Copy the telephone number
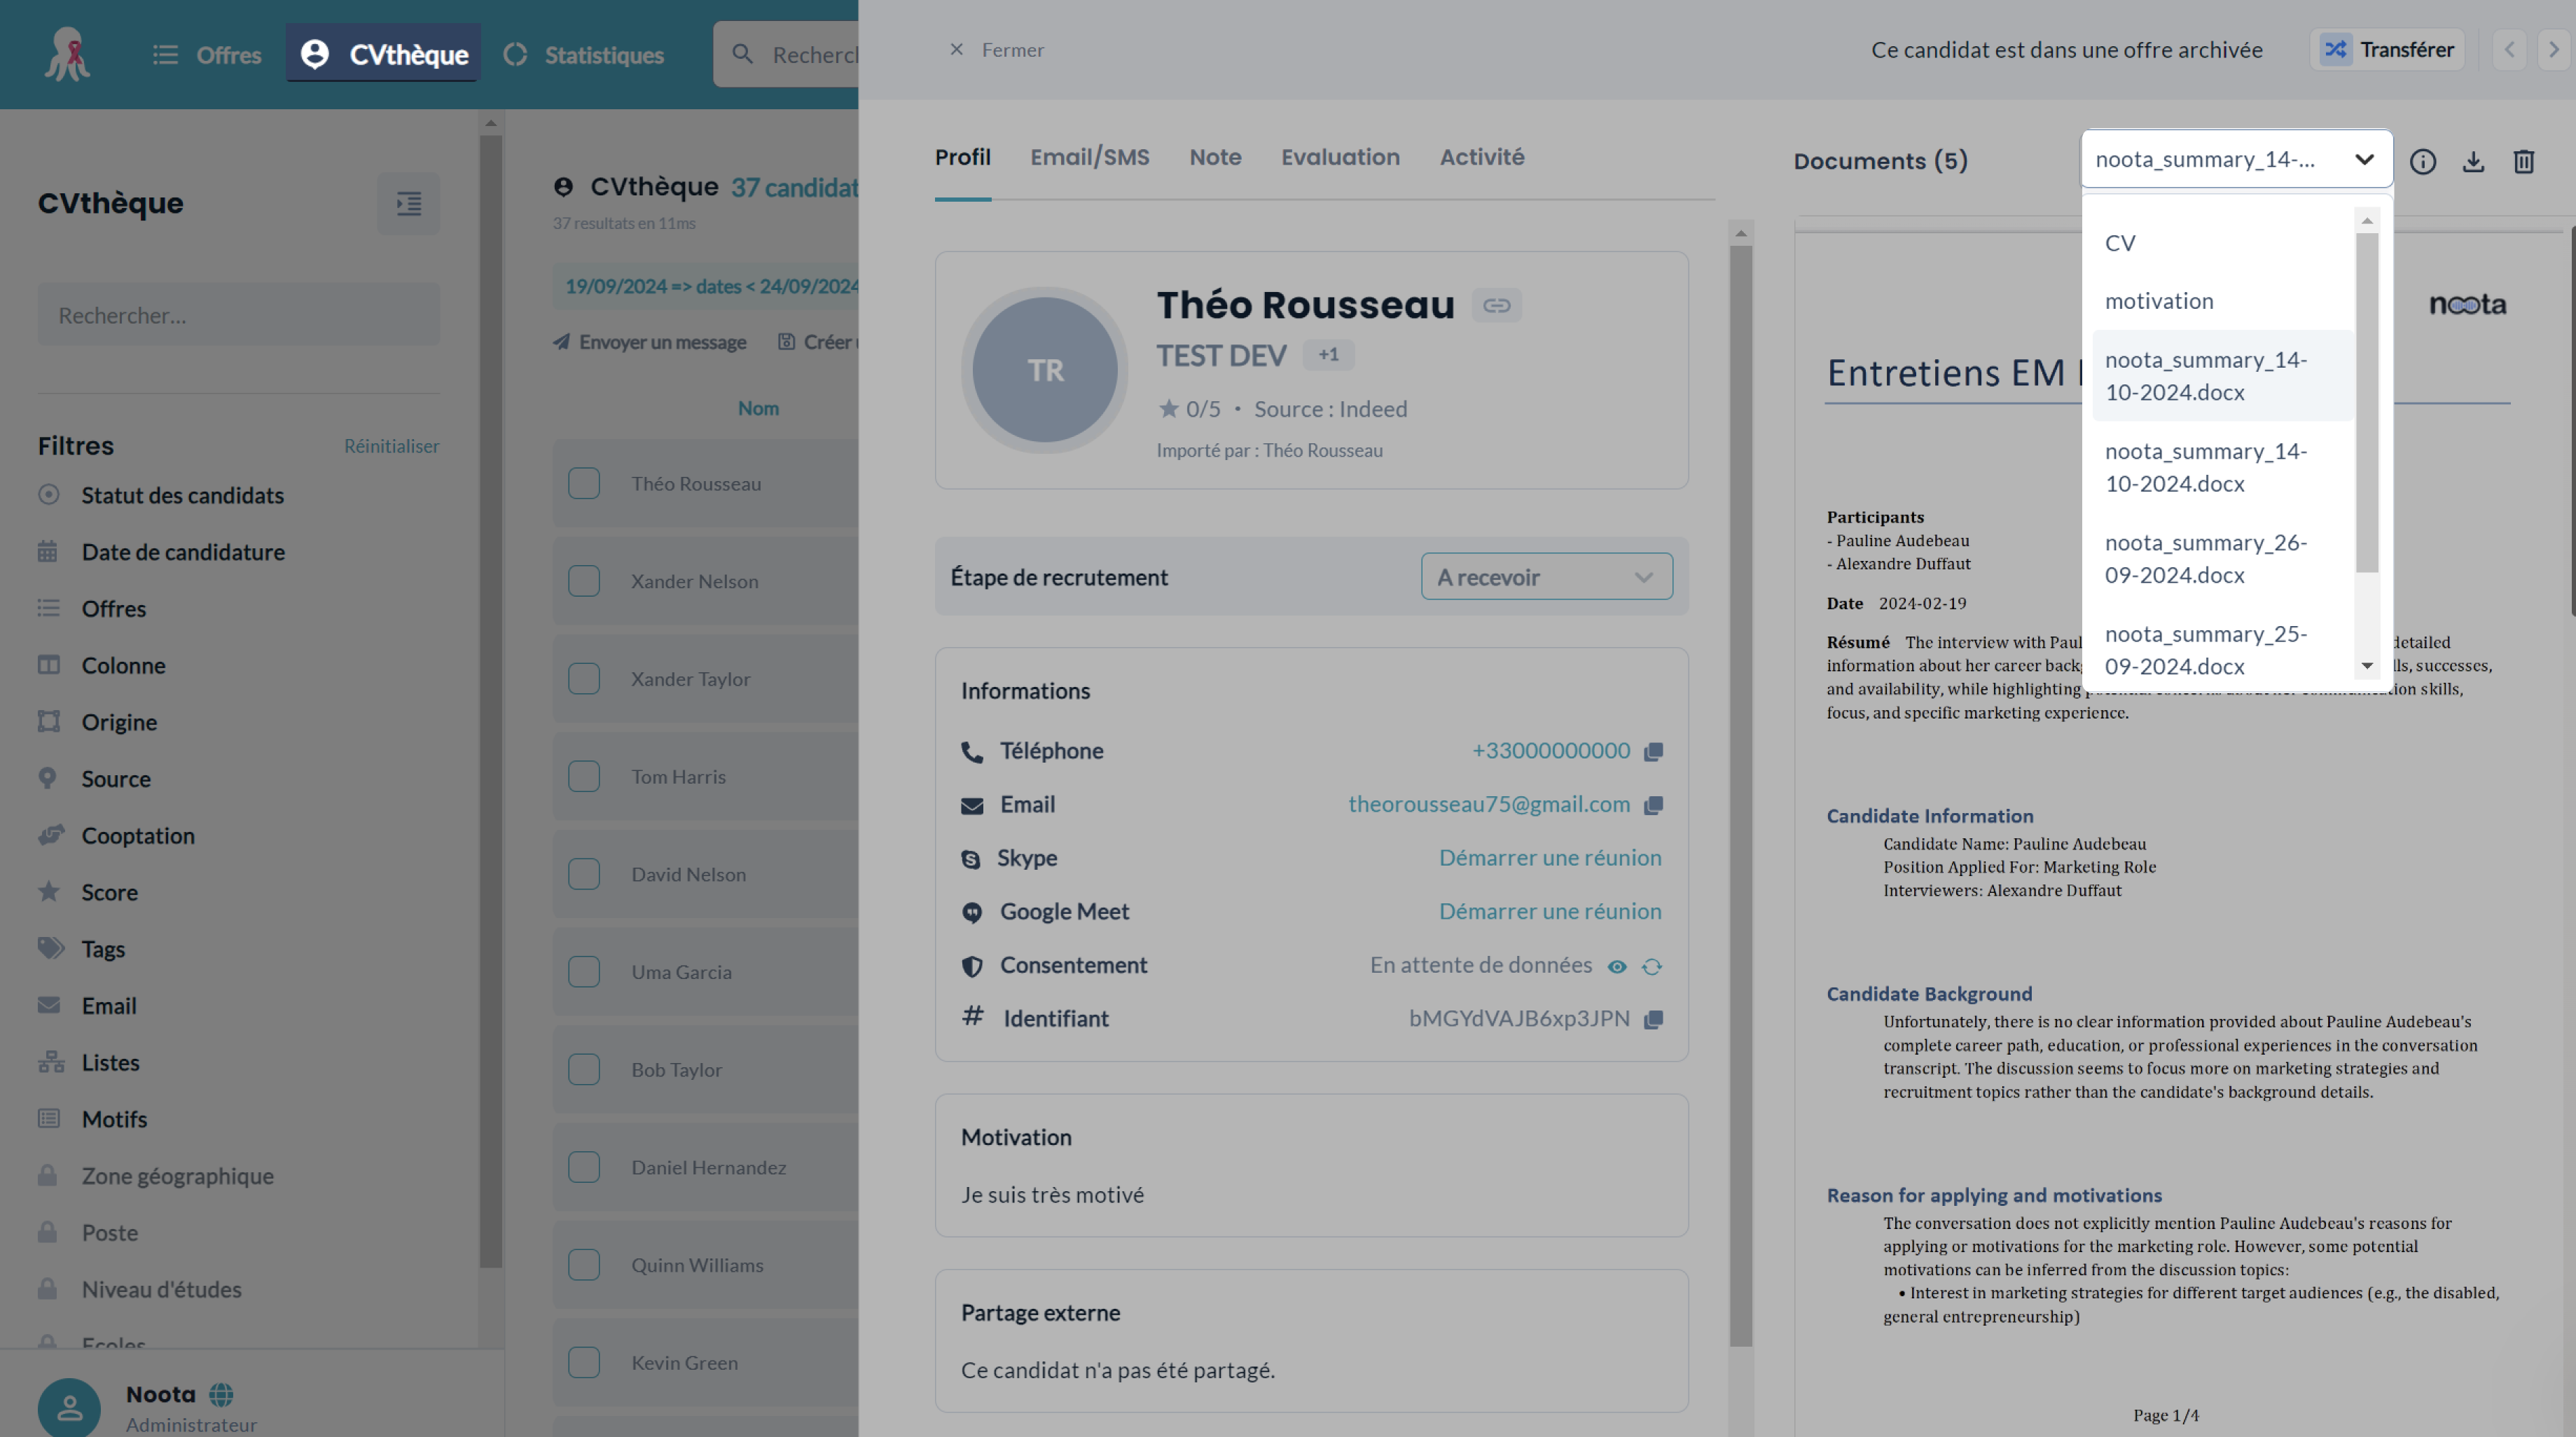The height and width of the screenshot is (1437, 2576). point(1653,751)
